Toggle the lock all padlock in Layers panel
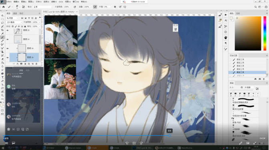This screenshot has height=150, width=269. tap(25, 26)
